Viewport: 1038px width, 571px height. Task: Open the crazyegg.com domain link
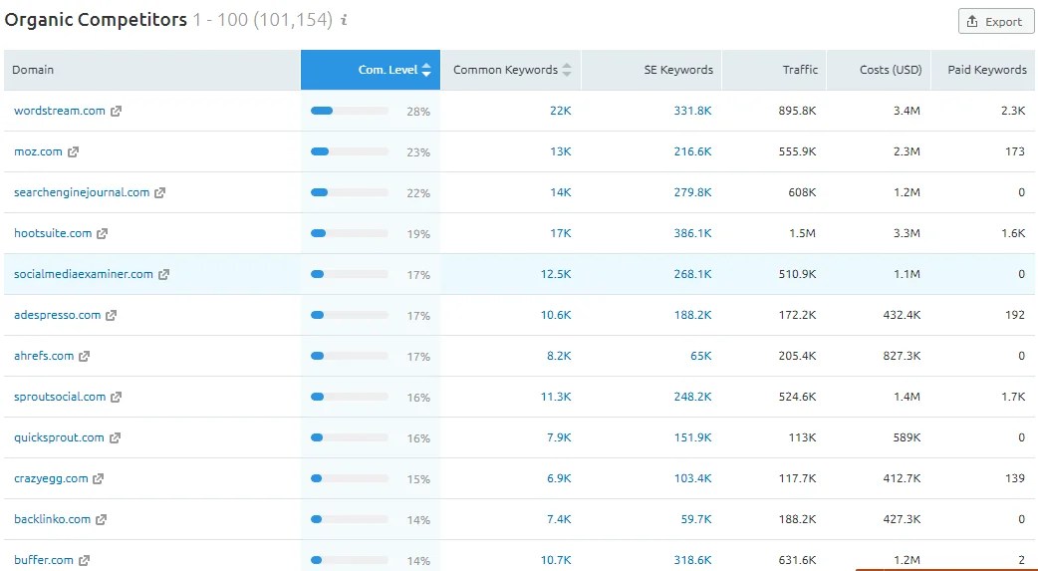pos(51,478)
